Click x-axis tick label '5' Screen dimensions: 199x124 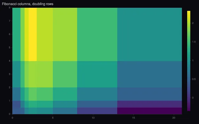click(x=53, y=118)
